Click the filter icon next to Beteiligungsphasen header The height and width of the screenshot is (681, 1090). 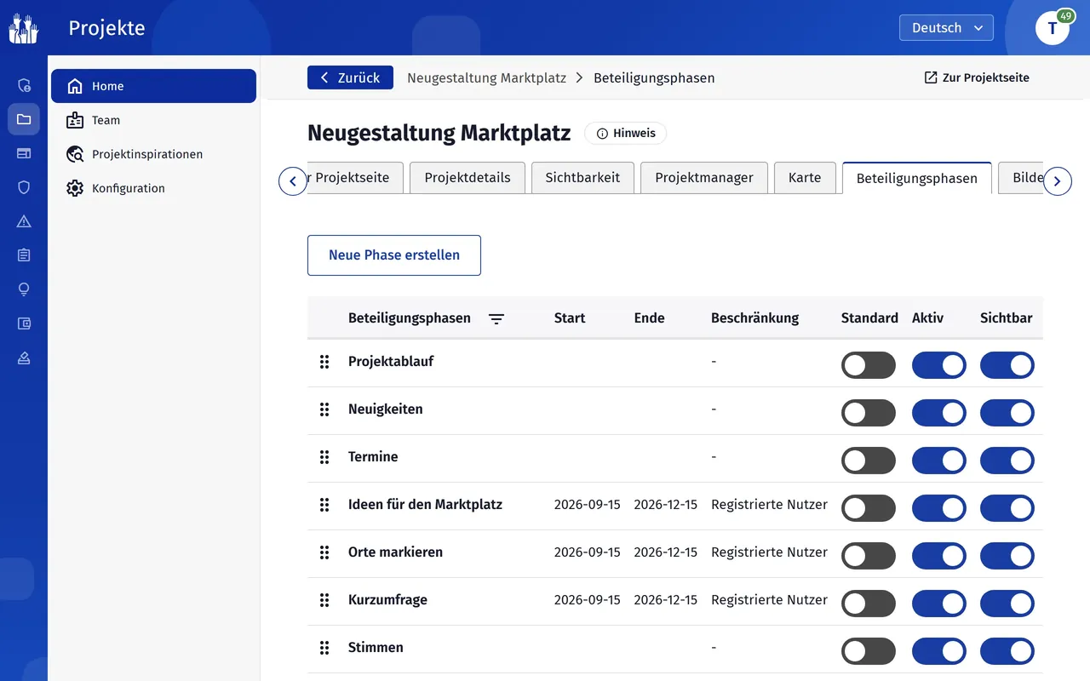496,318
